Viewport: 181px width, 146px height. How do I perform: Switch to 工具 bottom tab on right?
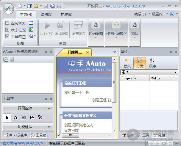tap(143, 135)
